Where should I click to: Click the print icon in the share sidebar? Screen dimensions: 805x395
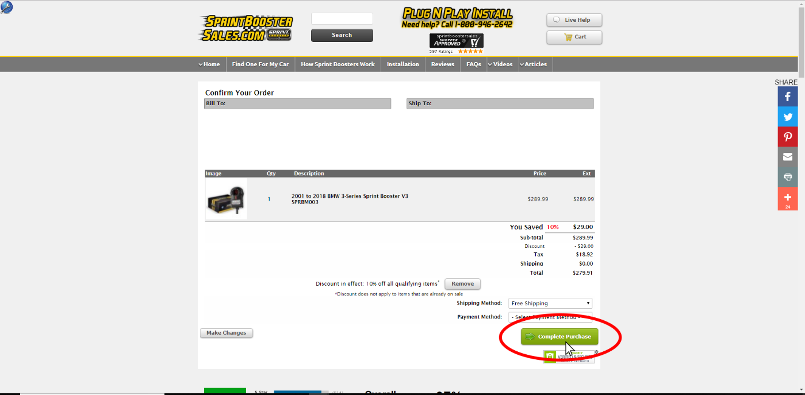tap(788, 177)
